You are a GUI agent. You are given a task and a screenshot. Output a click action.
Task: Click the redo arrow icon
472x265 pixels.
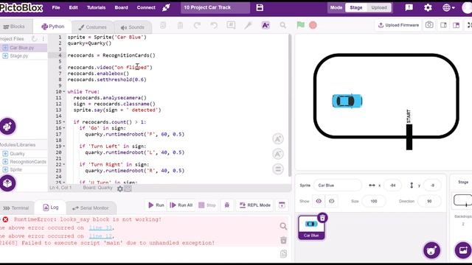(197, 25)
